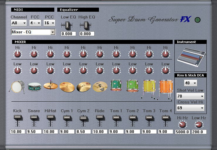The image size is (217, 150).
Task: Open the MIDI Channel dropdown showing All
Action: 19,23
